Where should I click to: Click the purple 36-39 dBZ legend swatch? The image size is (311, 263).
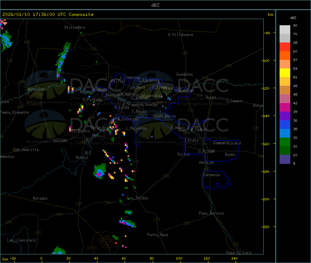pos(285,116)
